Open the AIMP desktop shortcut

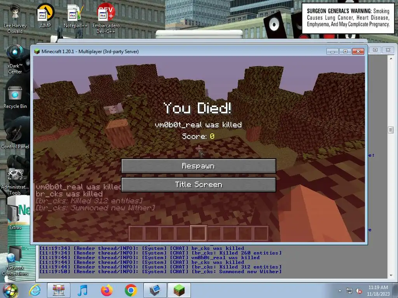pos(45,16)
